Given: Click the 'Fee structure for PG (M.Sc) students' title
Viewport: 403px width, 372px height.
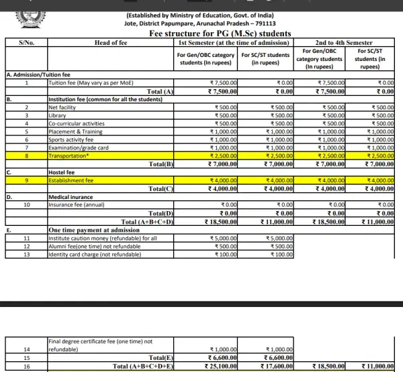Looking at the screenshot, I should tap(220, 34).
